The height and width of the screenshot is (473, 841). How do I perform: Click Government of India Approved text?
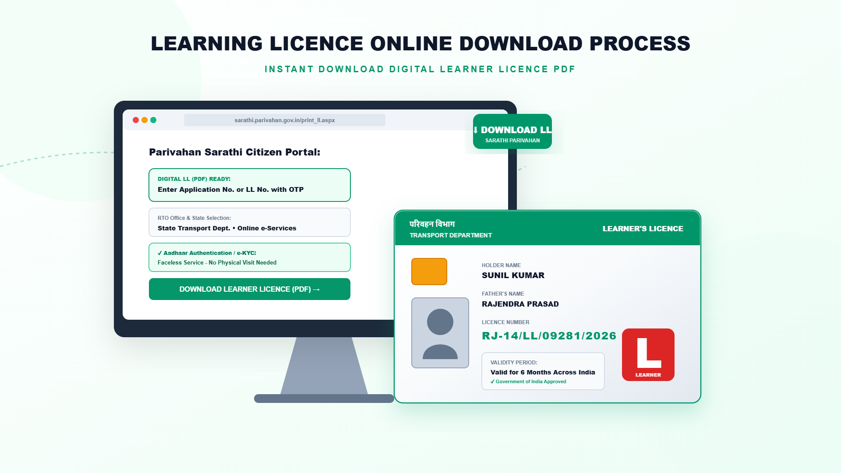[x=528, y=381]
